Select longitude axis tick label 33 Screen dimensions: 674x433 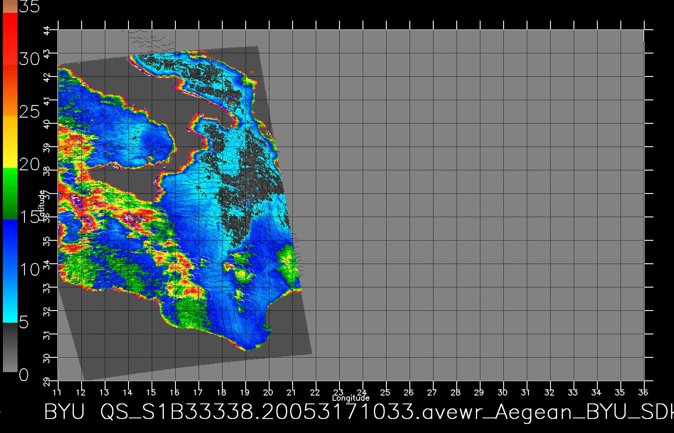point(573,392)
